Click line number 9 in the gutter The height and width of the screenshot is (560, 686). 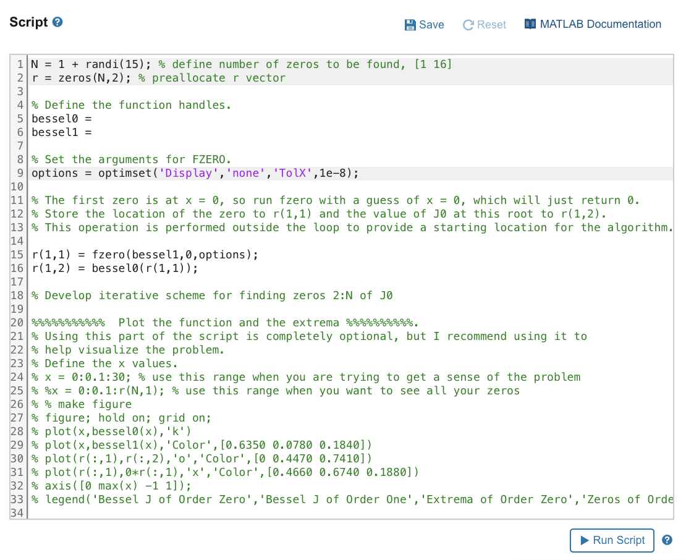pyautogui.click(x=20, y=173)
